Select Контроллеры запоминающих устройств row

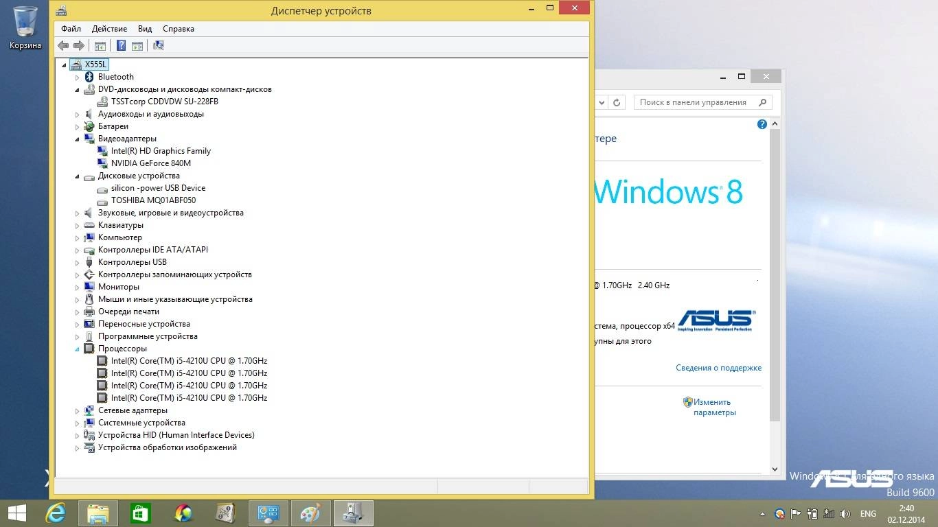175,274
